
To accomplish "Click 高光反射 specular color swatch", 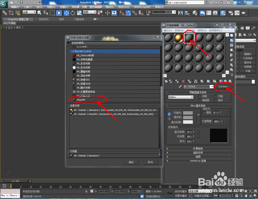I will click(188, 122).
